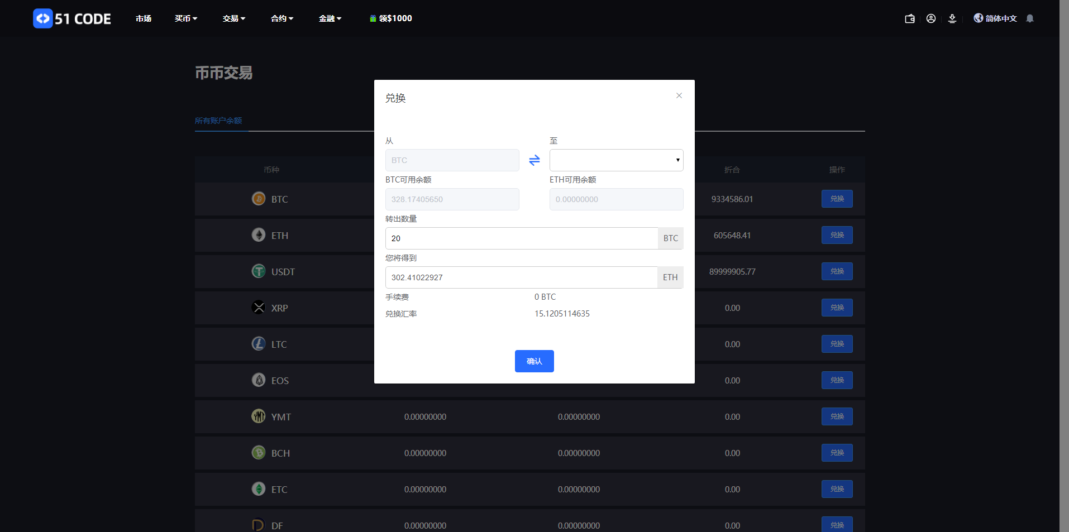Click the ETH coin icon

click(259, 235)
